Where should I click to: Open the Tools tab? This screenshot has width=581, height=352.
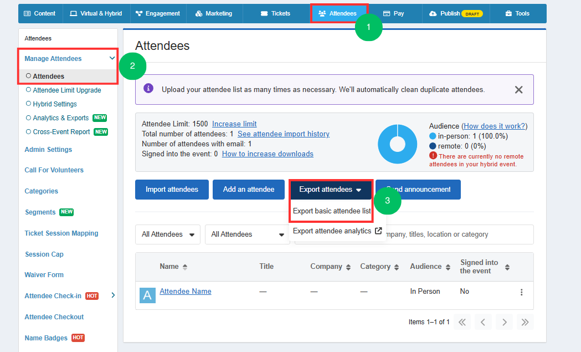[x=518, y=13]
